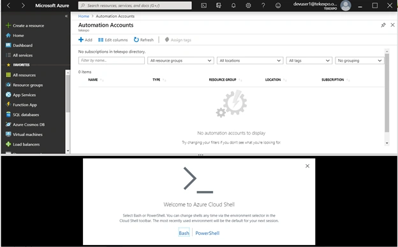Screen dimensions: 398x247
Task: Click the All resources grid icon
Action: click(8, 74)
